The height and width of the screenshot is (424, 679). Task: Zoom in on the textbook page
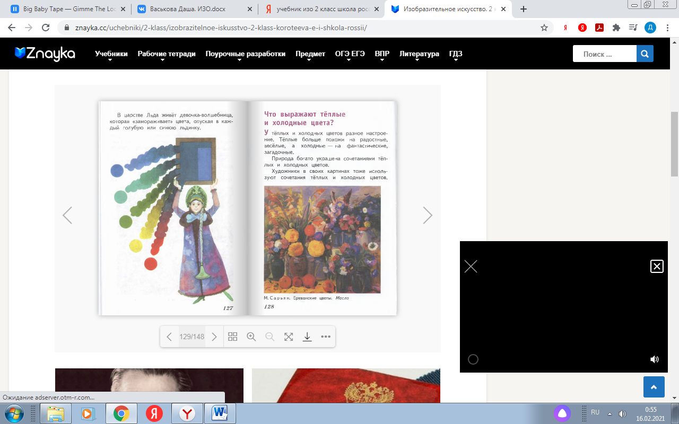tap(251, 337)
